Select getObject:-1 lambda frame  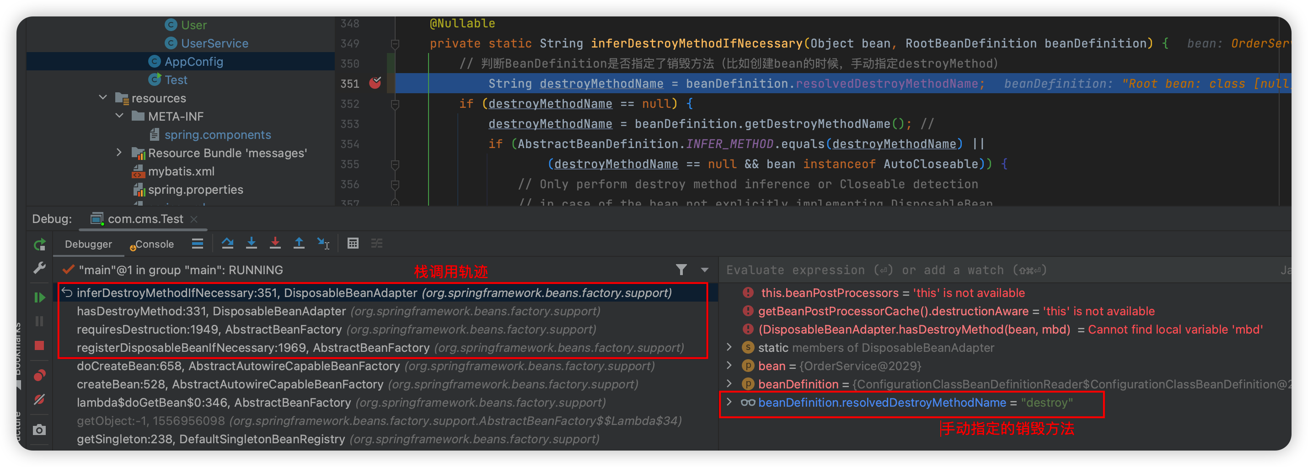click(386, 420)
